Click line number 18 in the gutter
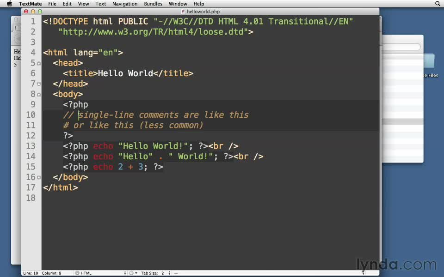 (x=31, y=198)
